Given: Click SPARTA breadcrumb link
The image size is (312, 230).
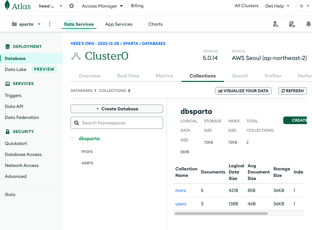Looking at the screenshot, I should [130, 44].
